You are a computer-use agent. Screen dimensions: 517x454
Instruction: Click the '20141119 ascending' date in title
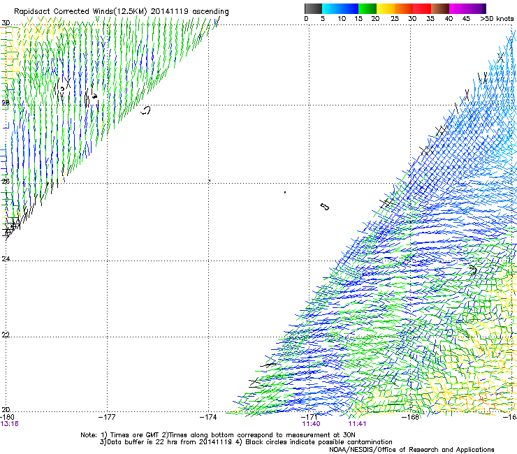(189, 11)
